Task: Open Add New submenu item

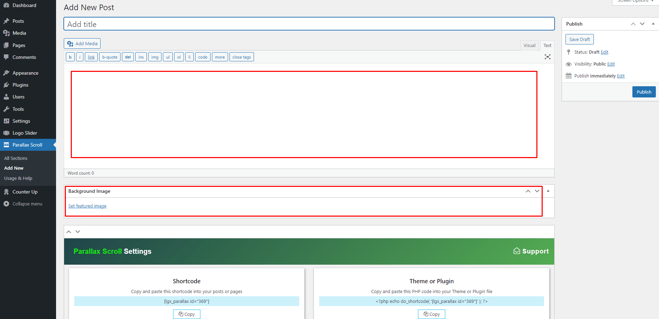Action: (x=14, y=168)
